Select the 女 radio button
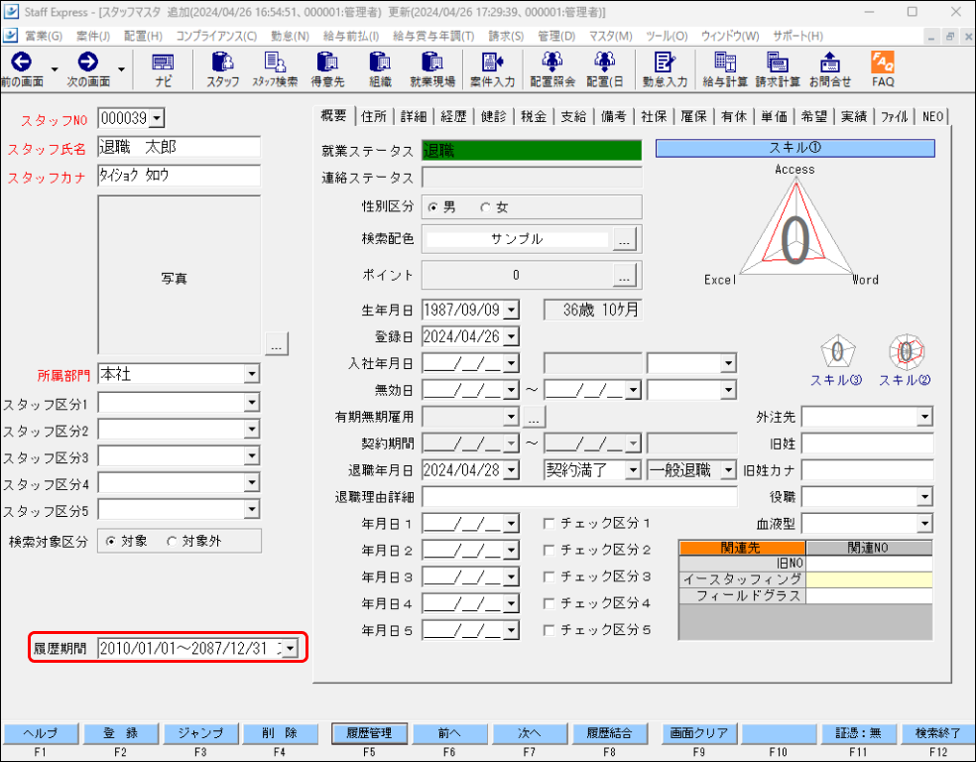 [x=485, y=207]
